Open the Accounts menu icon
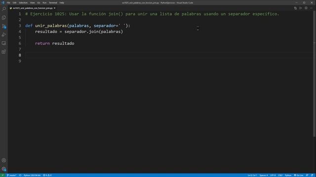 pyautogui.click(x=4, y=160)
